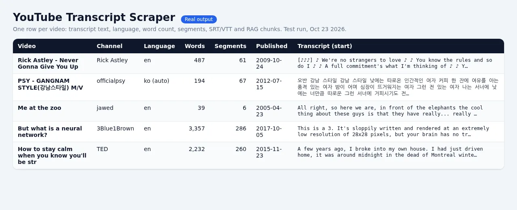Image resolution: width=517 pixels, height=210 pixels.
Task: Click the segments value 67
Action: tap(243, 81)
